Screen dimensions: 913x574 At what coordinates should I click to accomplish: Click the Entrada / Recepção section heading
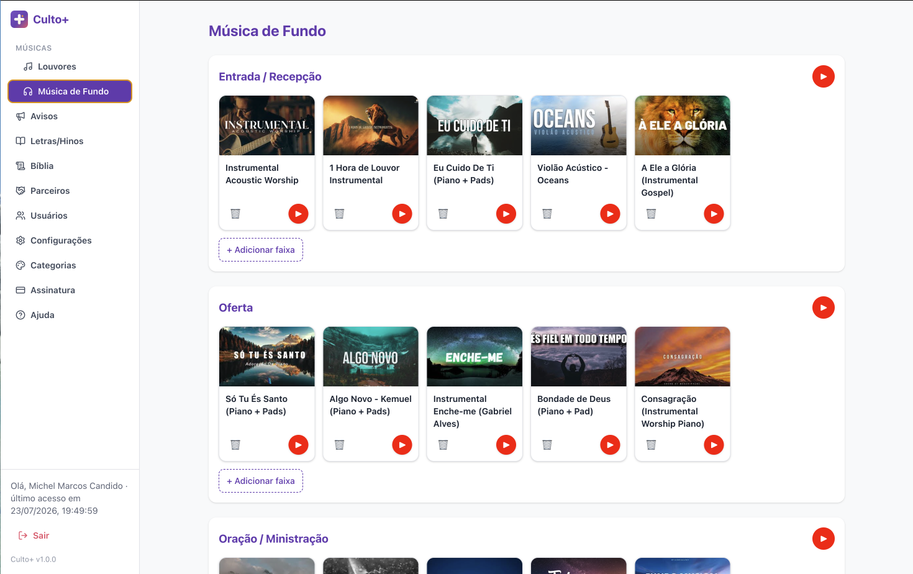click(270, 76)
